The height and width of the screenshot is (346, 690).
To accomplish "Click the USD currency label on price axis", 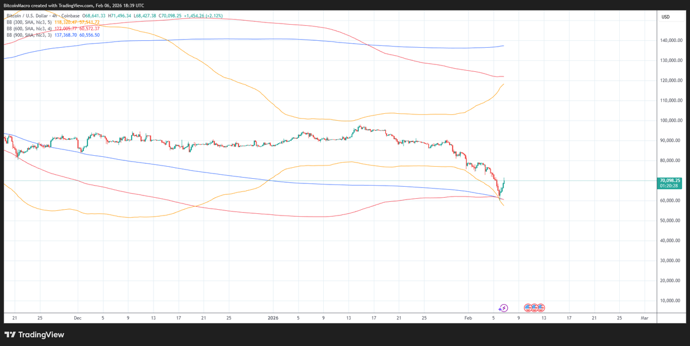I will (x=666, y=17).
